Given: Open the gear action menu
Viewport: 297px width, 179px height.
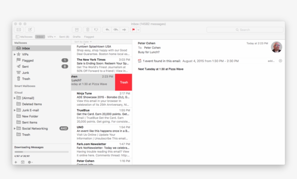Looking at the screenshot, I should tap(30, 162).
